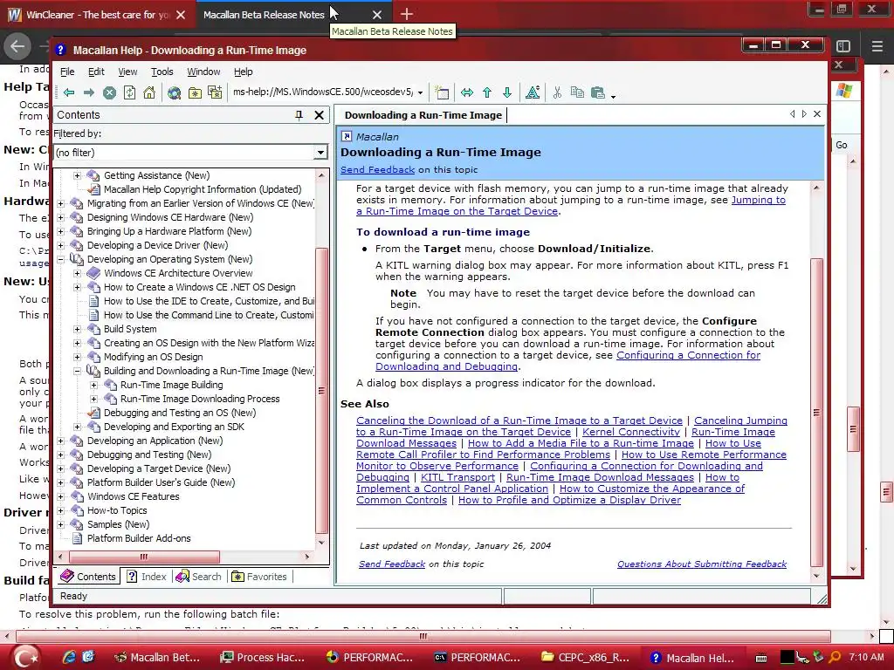The image size is (894, 670).
Task: Select Platform Builder Add-ons tree item
Action: coord(139,538)
